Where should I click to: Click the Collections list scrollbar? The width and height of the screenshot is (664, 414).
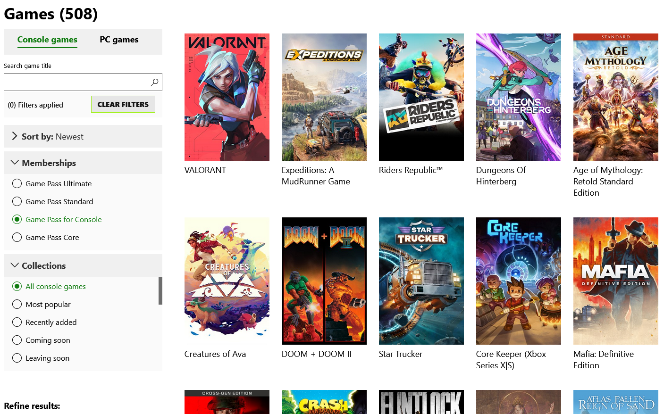coord(160,290)
